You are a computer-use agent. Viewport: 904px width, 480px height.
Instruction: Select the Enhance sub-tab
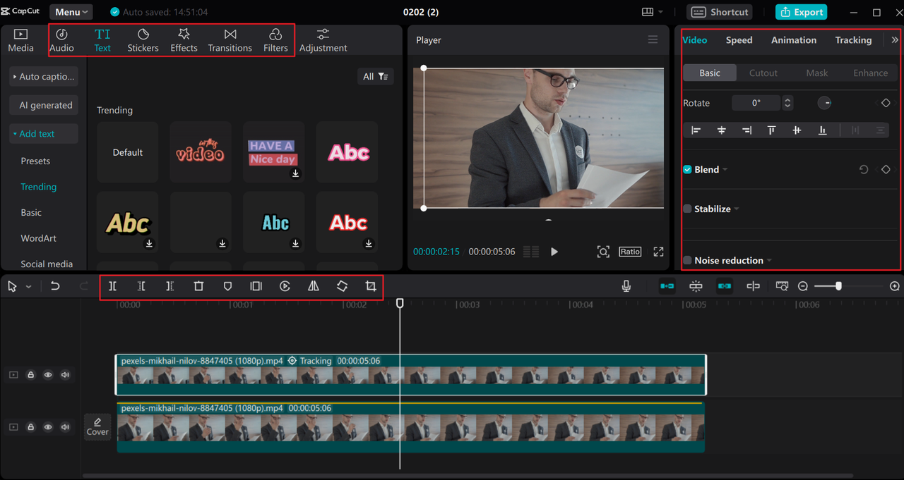pyautogui.click(x=870, y=73)
